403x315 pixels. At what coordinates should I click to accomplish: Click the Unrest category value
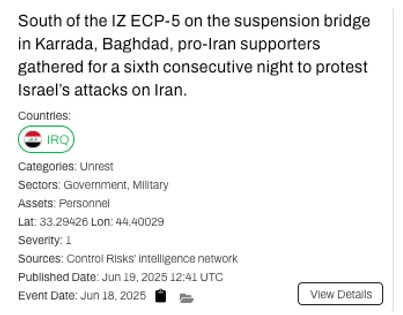(96, 167)
